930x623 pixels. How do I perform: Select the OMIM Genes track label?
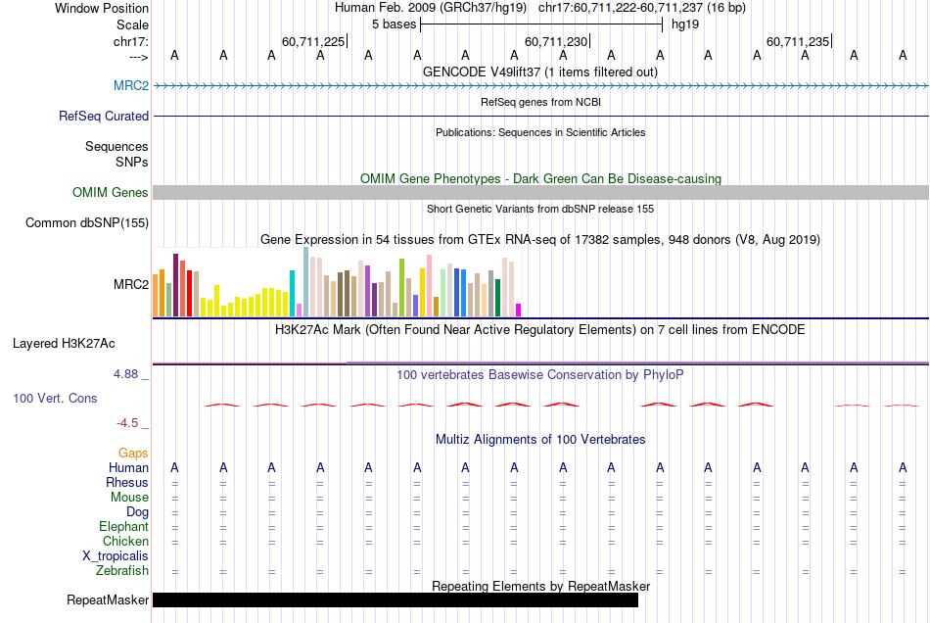tap(111, 192)
